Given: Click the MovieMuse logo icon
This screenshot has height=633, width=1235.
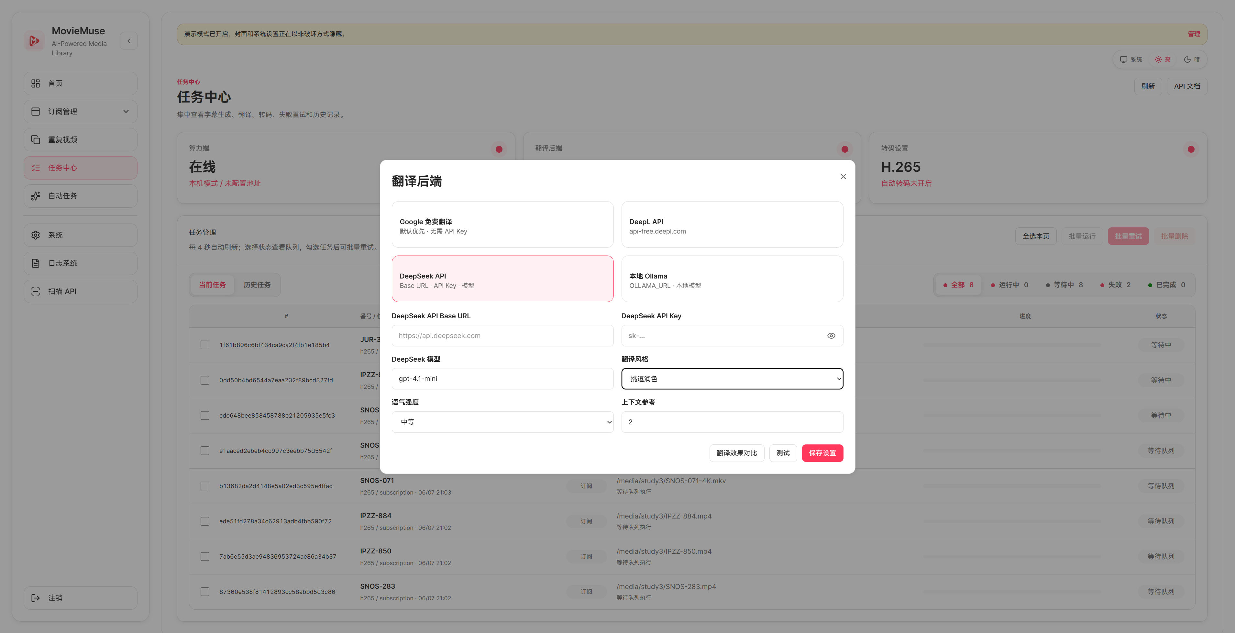Looking at the screenshot, I should [34, 41].
